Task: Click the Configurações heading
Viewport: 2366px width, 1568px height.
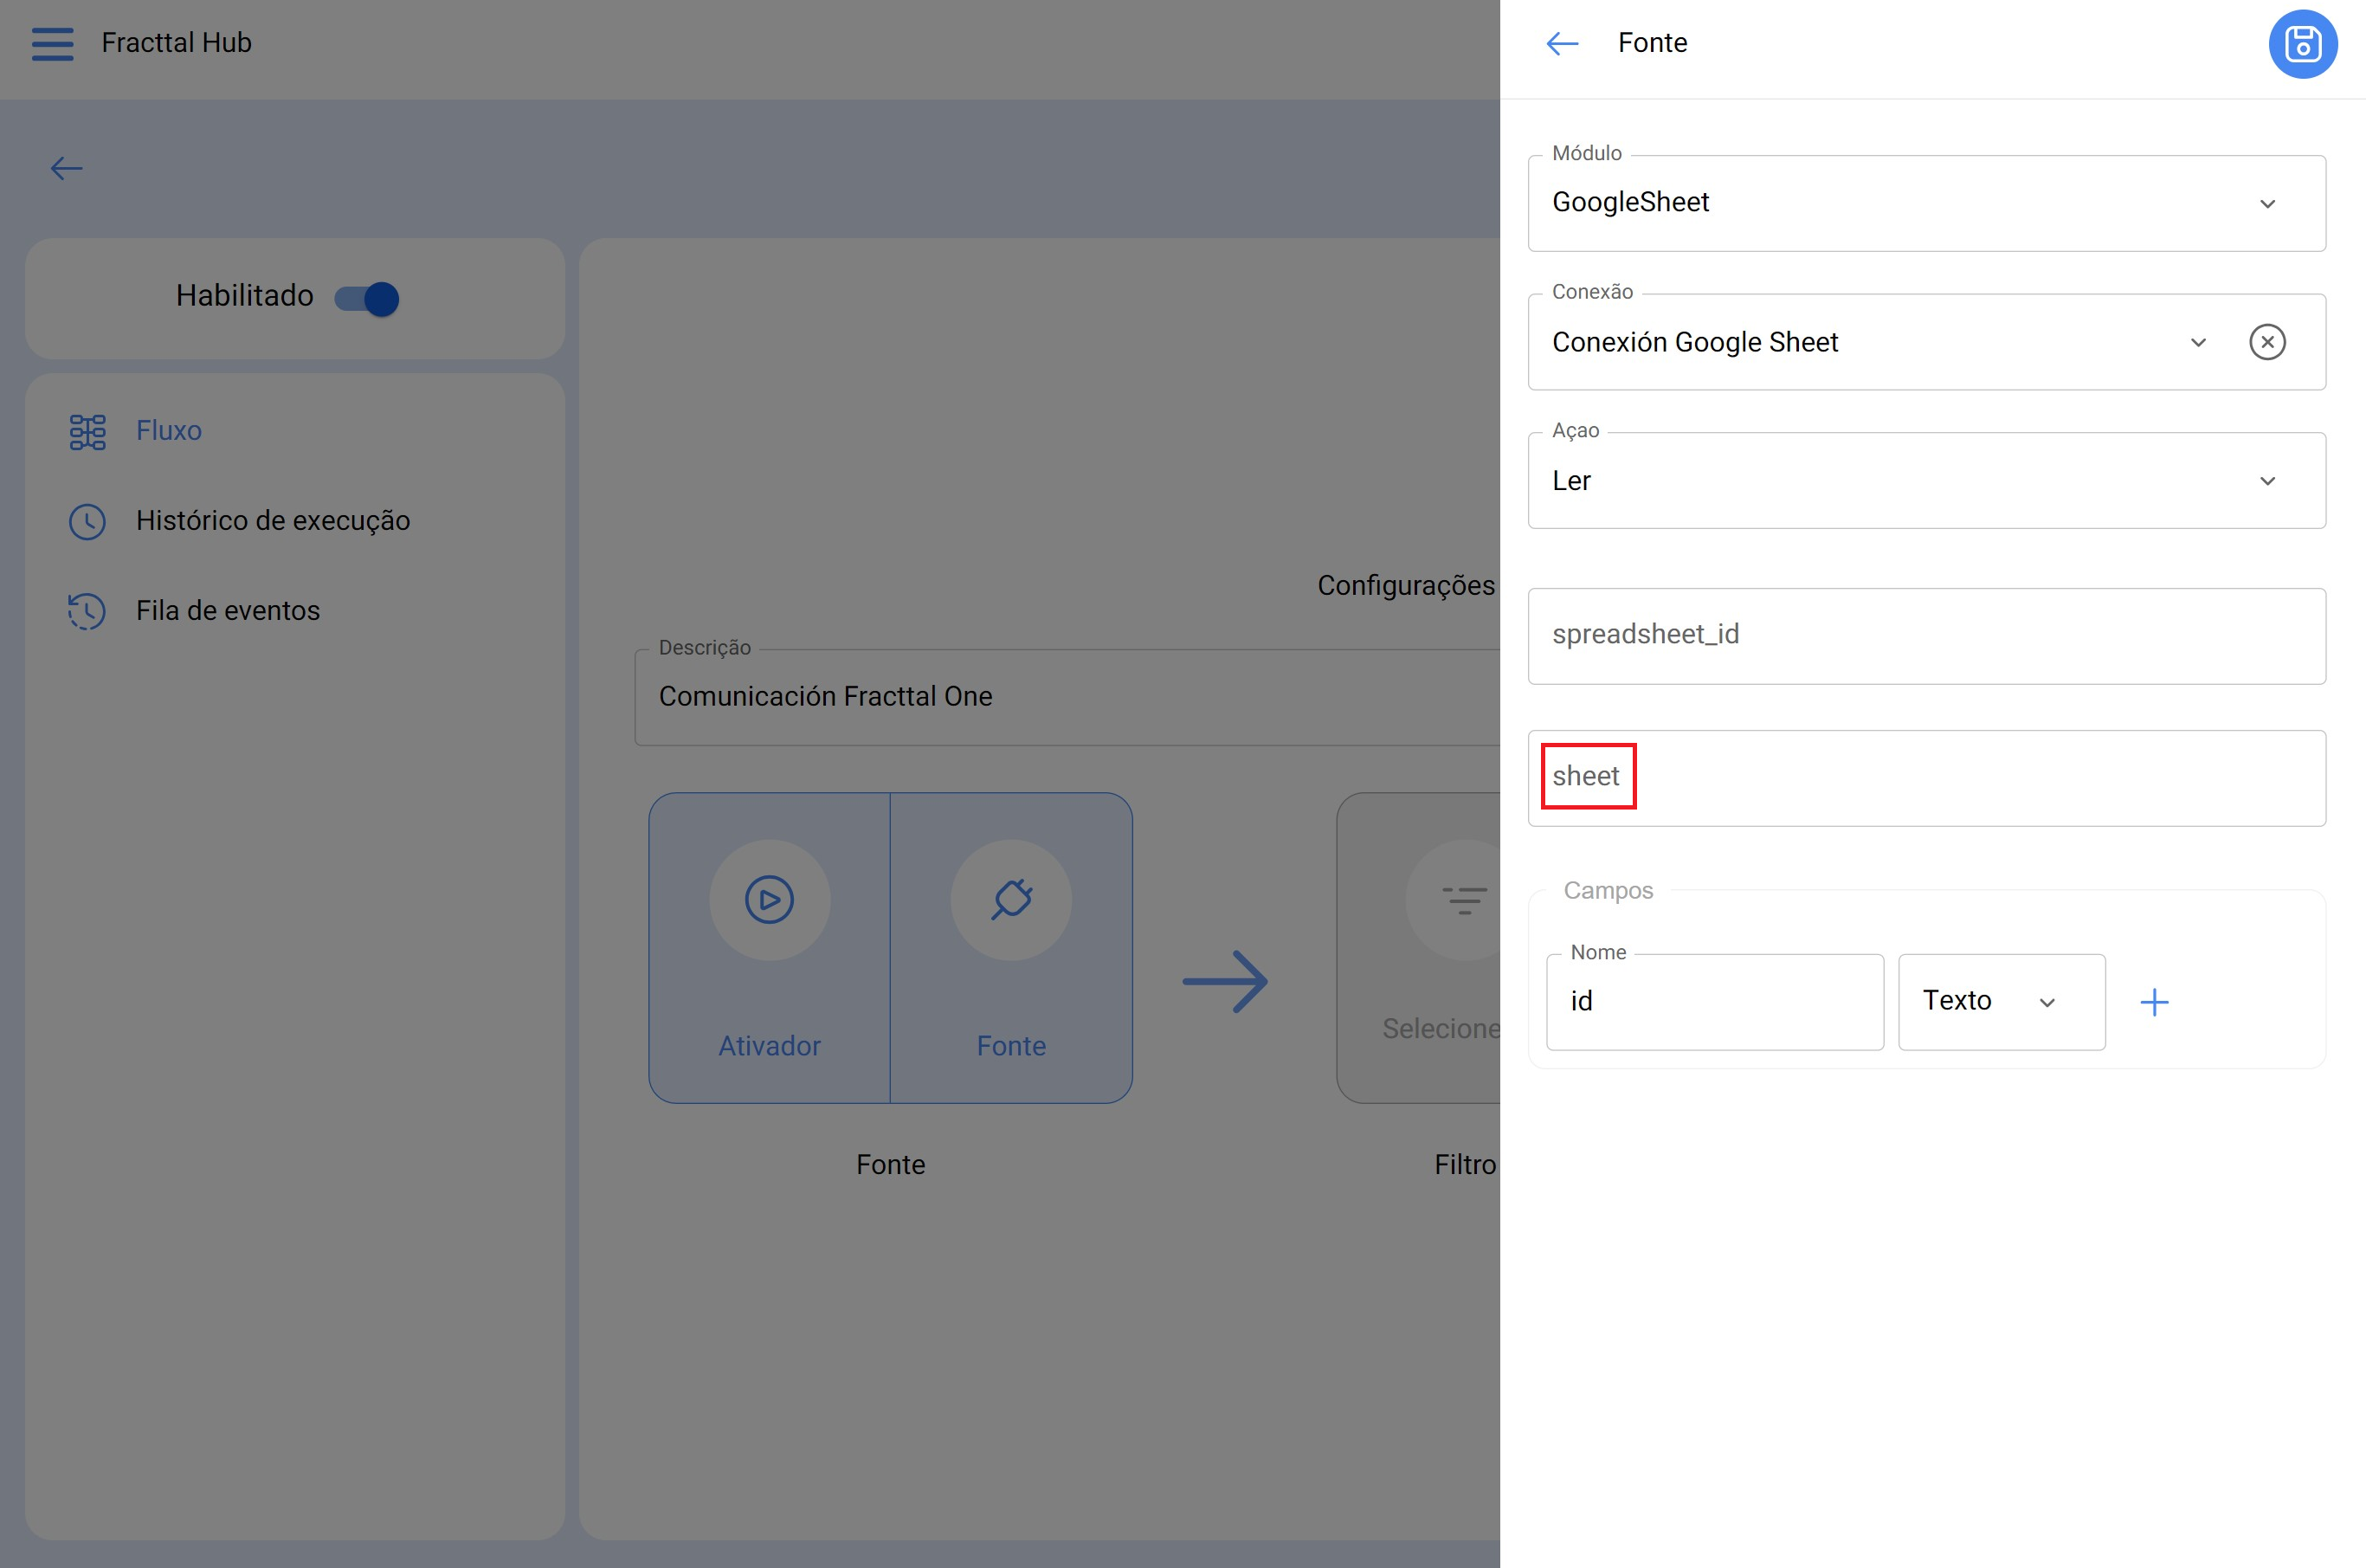Action: 1405,586
